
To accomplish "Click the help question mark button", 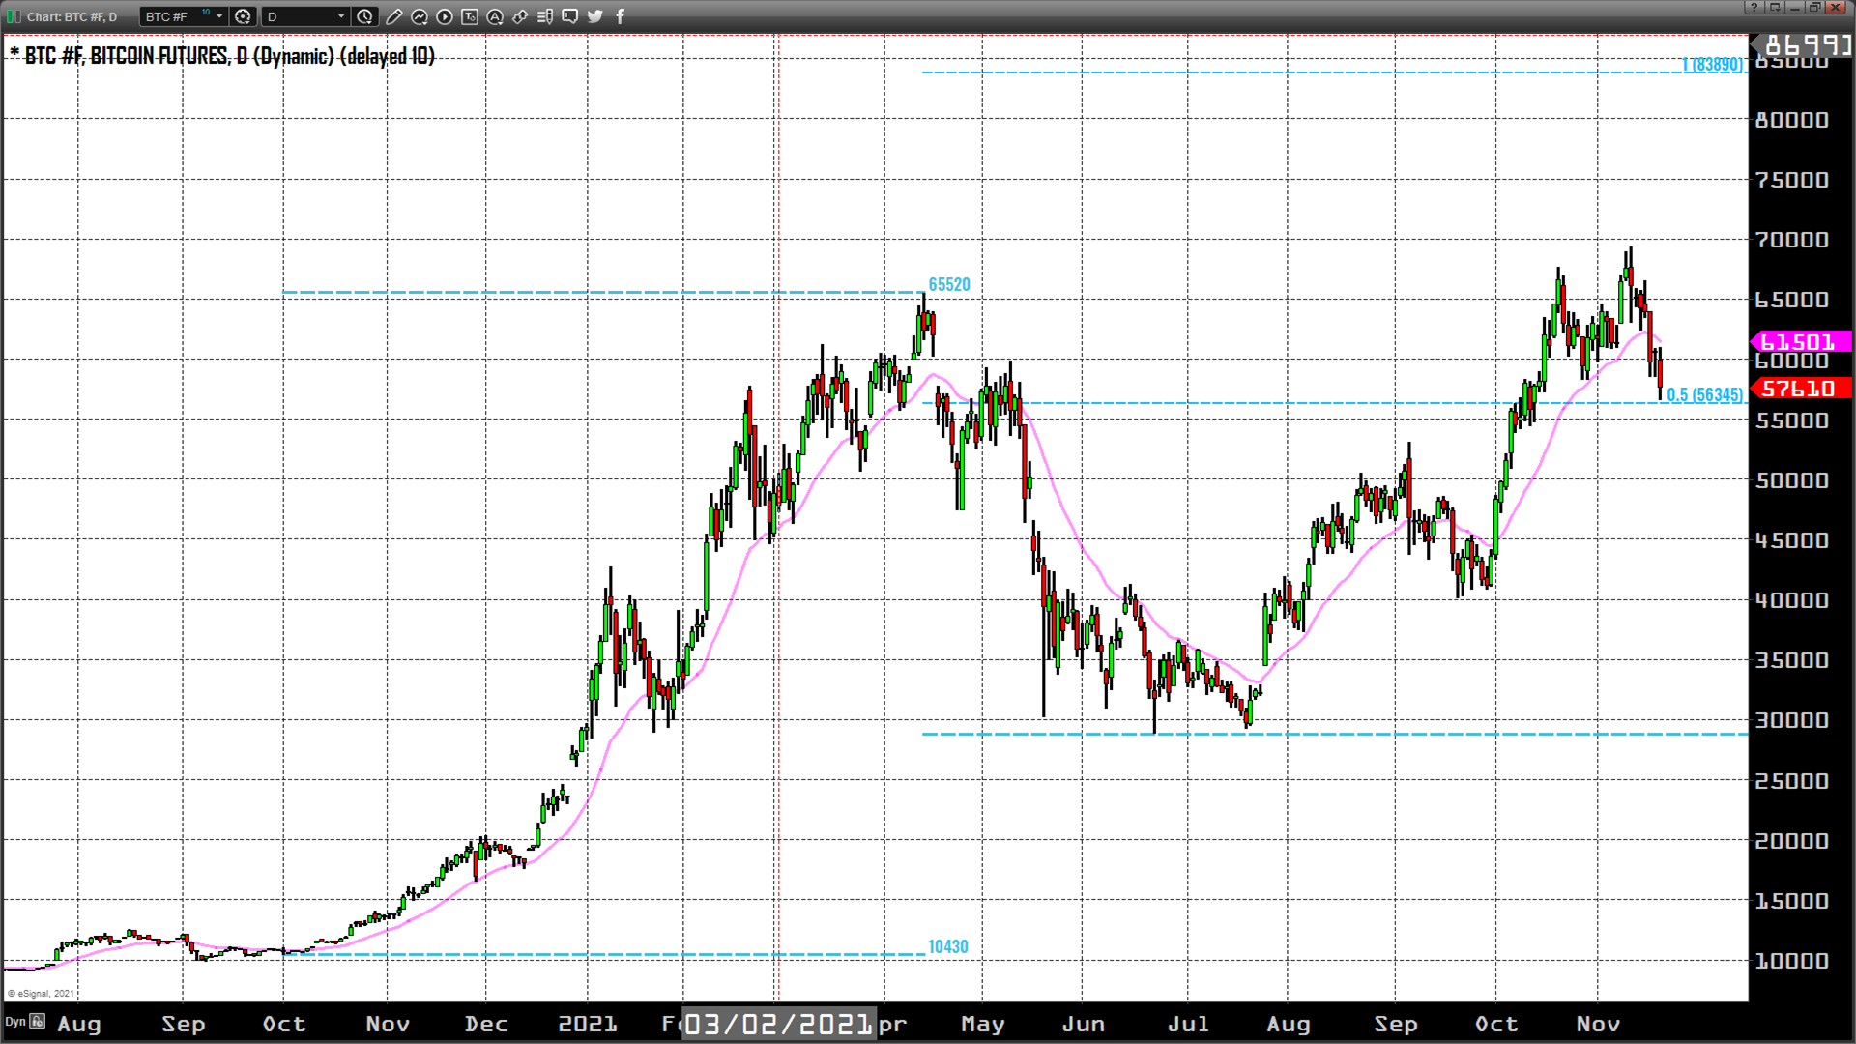I will click(x=1754, y=7).
